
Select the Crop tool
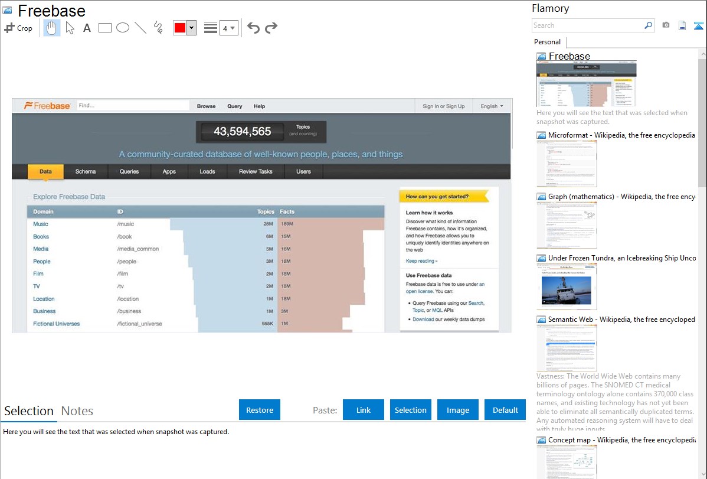pyautogui.click(x=18, y=28)
